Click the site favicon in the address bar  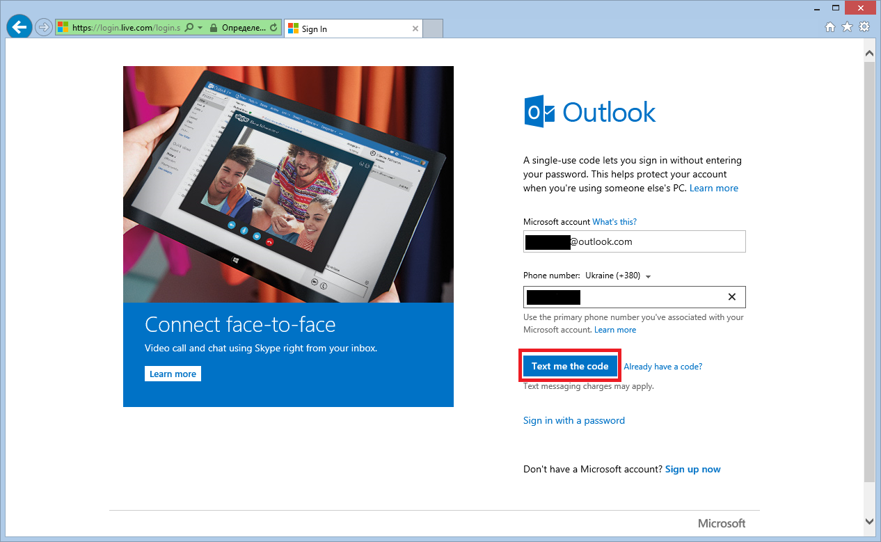click(x=63, y=28)
